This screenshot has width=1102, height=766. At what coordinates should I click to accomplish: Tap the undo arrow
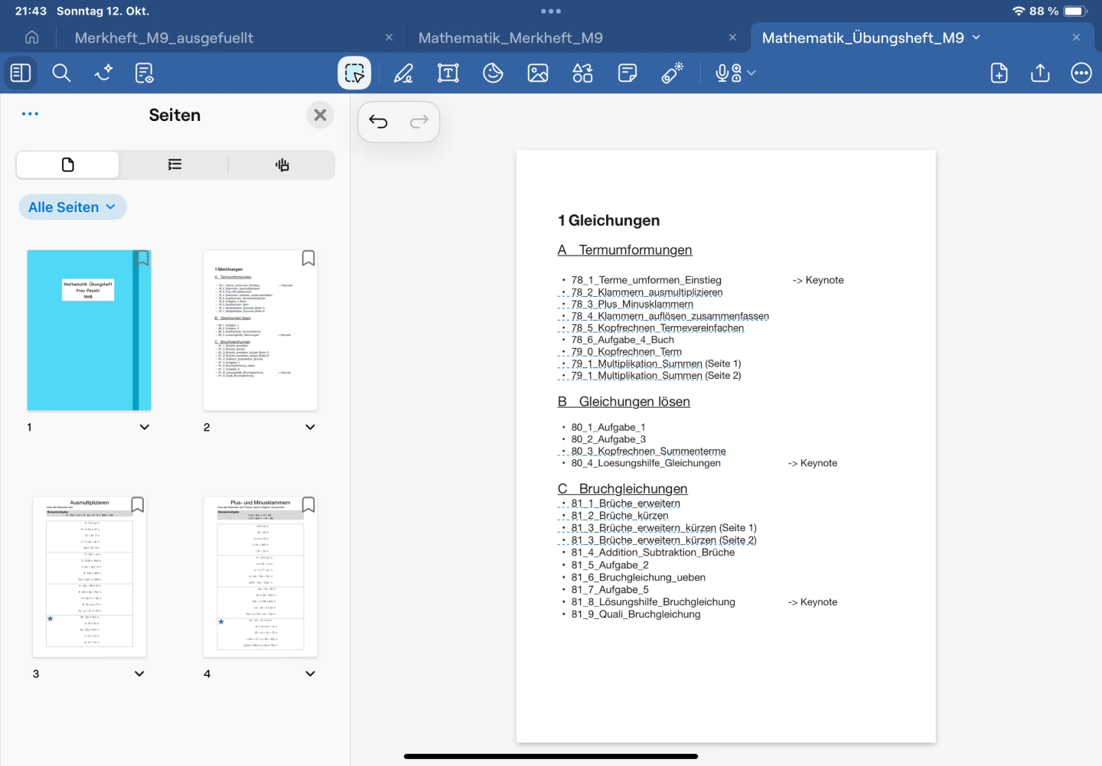click(x=378, y=122)
